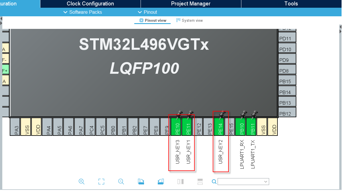This screenshot has height=191, width=343.
Task: Click pin PD9 on right side
Action: (287, 59)
